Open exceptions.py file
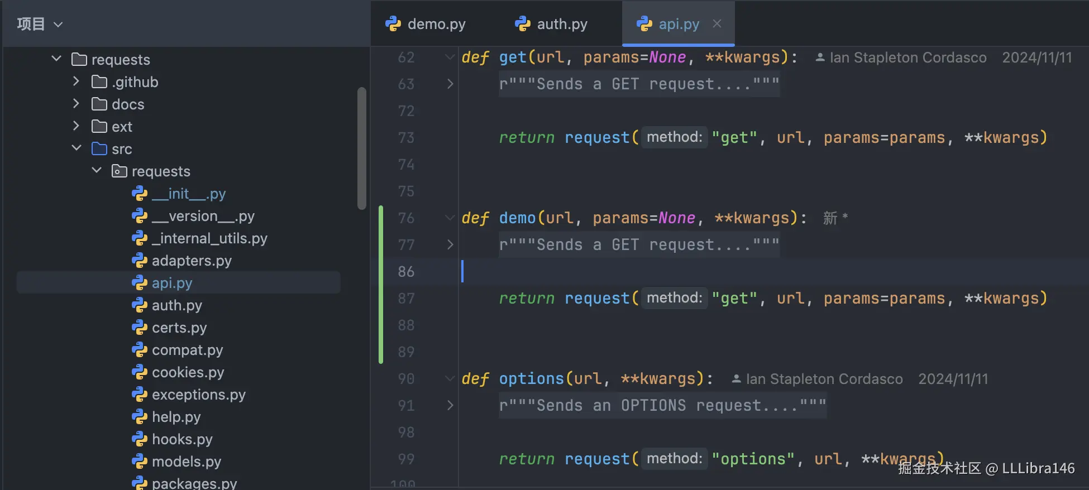This screenshot has height=490, width=1089. pyautogui.click(x=199, y=395)
